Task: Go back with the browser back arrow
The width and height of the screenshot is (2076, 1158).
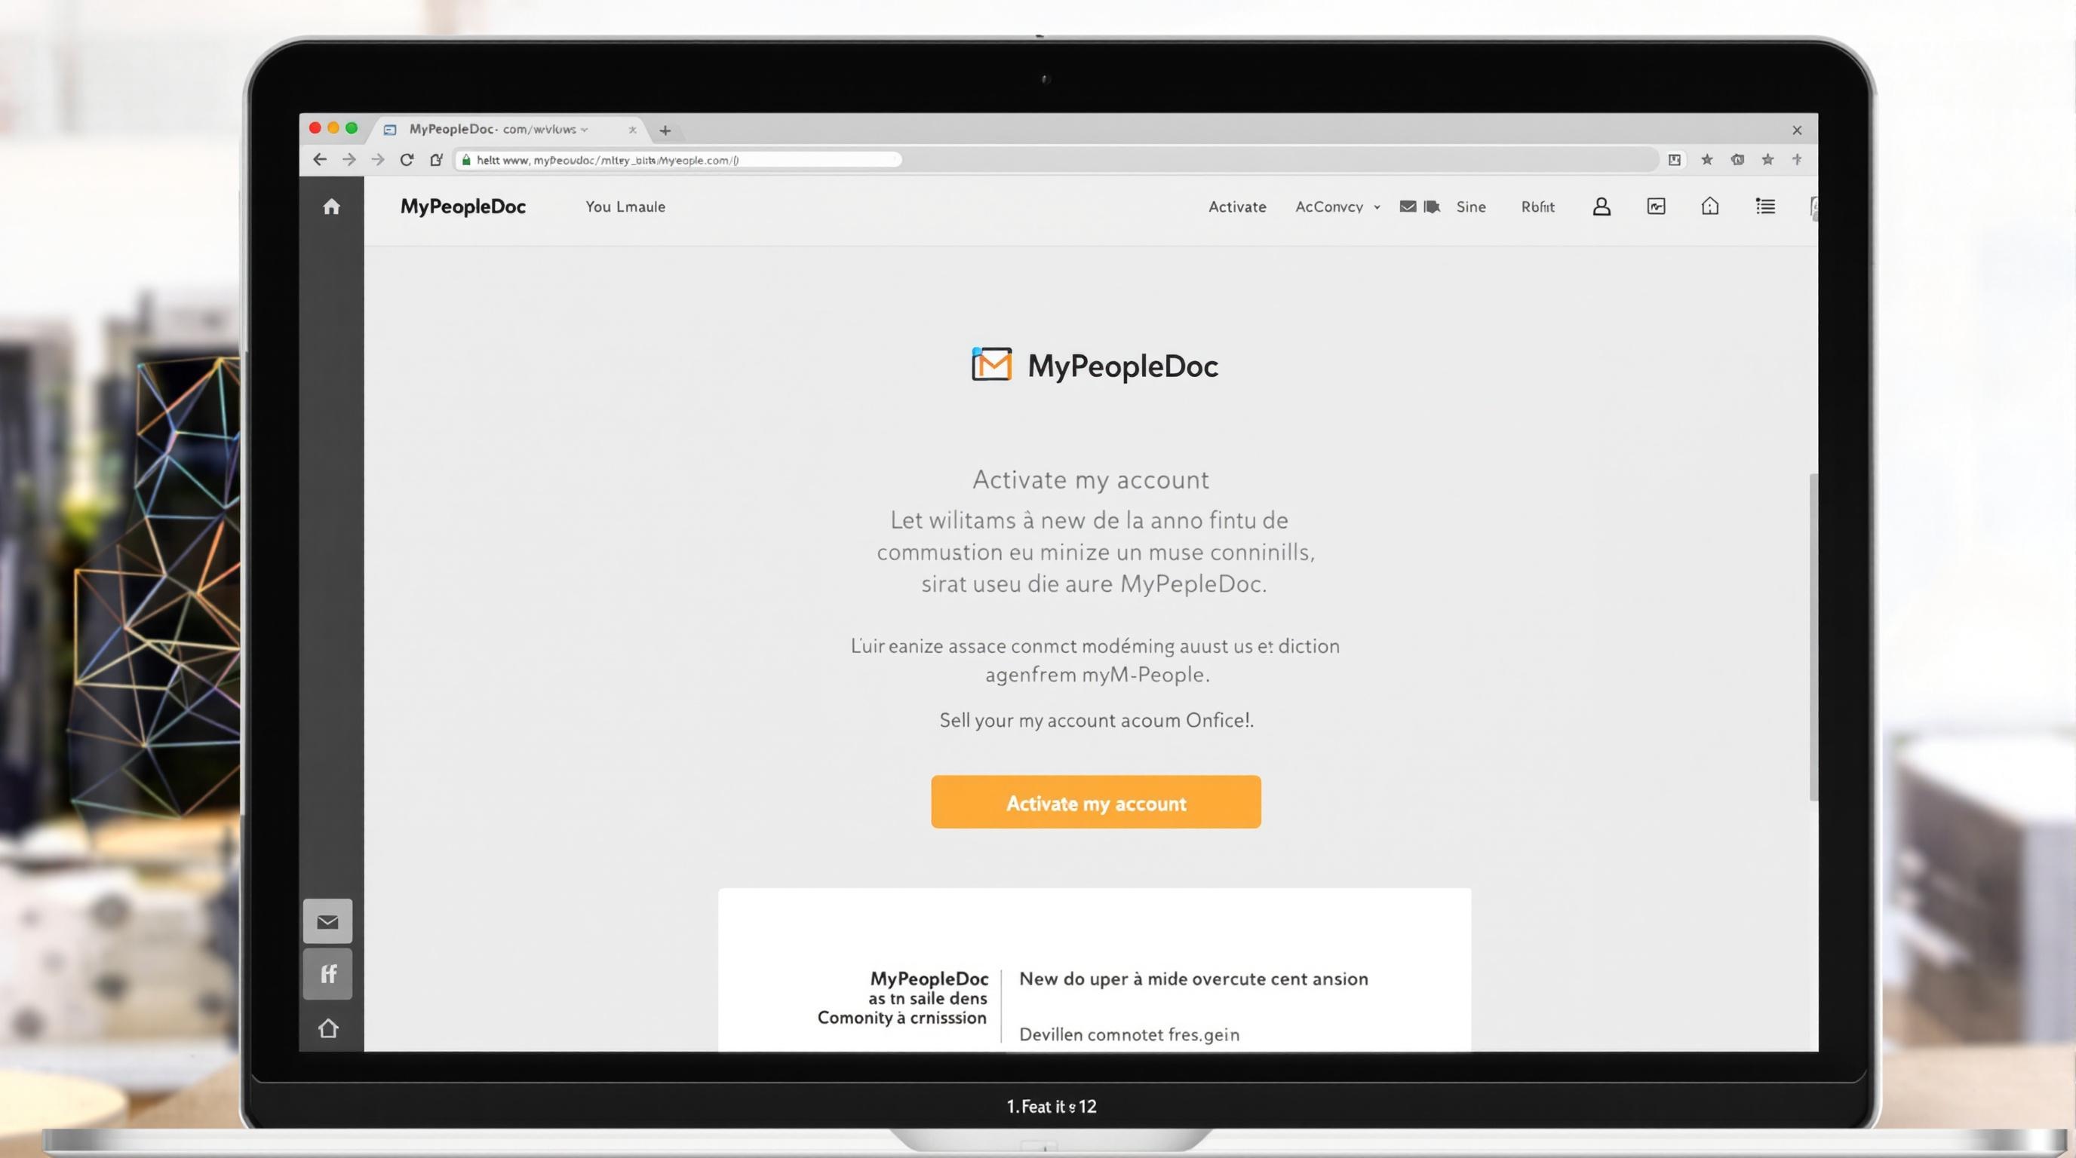Action: pyautogui.click(x=320, y=159)
